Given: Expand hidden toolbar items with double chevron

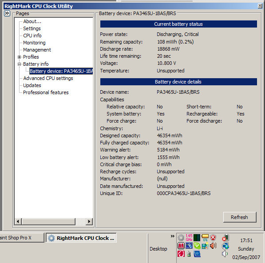Looking at the screenshot, I should (x=172, y=236).
